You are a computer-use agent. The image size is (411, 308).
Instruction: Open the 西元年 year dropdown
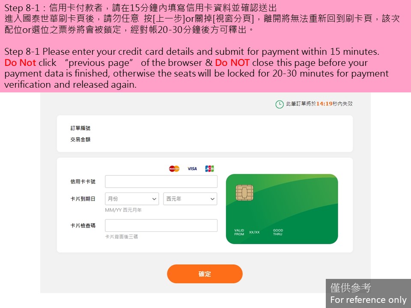pyautogui.click(x=190, y=199)
